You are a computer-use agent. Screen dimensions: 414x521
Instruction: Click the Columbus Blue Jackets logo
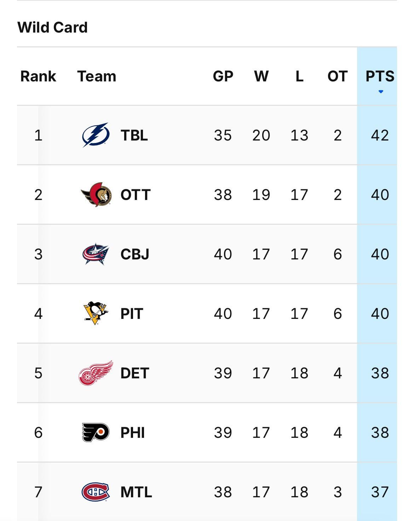[x=96, y=254]
